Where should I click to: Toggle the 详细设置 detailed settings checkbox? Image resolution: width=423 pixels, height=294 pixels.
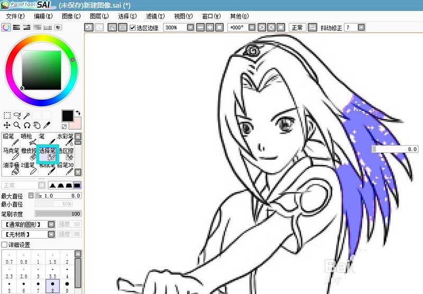(4, 245)
